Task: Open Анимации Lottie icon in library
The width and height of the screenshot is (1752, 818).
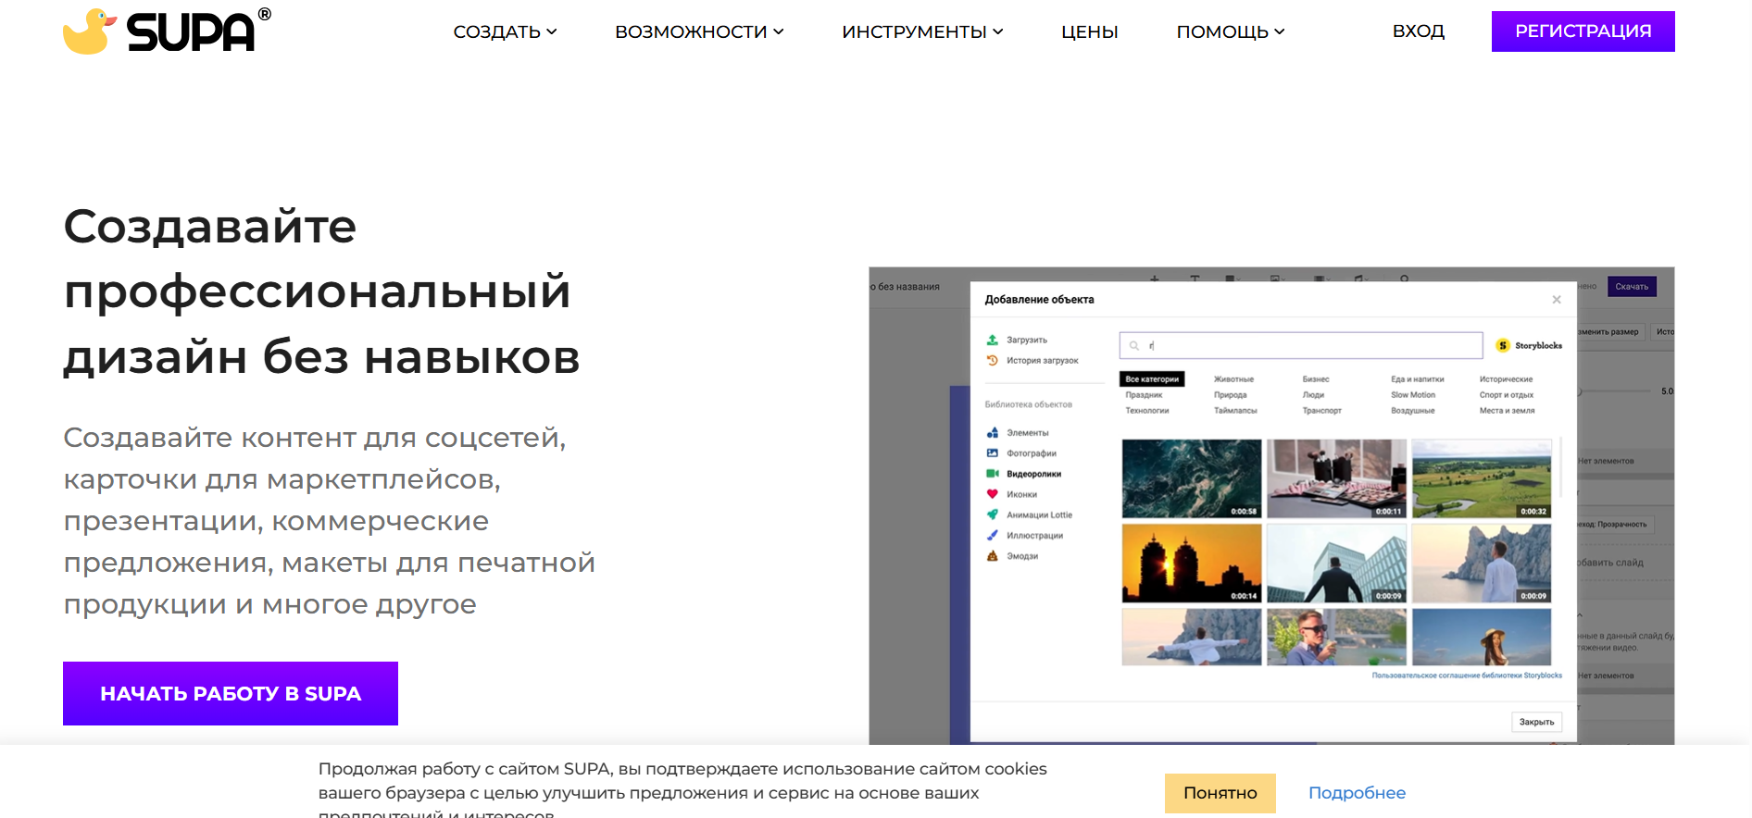Action: coord(992,514)
